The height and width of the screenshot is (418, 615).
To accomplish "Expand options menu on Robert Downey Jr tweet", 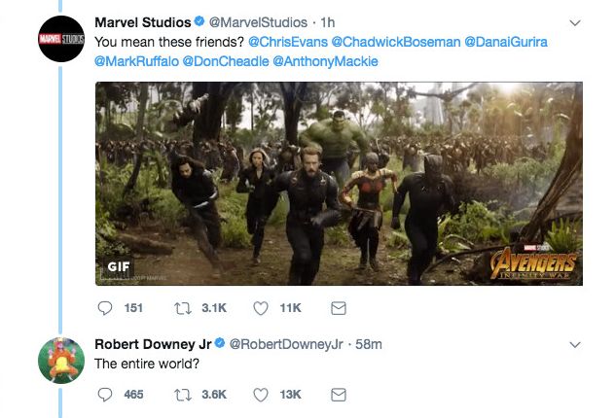I will (x=574, y=345).
